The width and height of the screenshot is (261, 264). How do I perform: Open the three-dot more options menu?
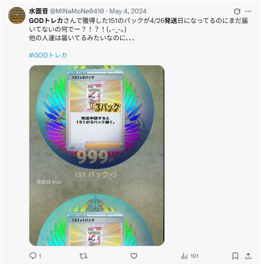pos(248,11)
